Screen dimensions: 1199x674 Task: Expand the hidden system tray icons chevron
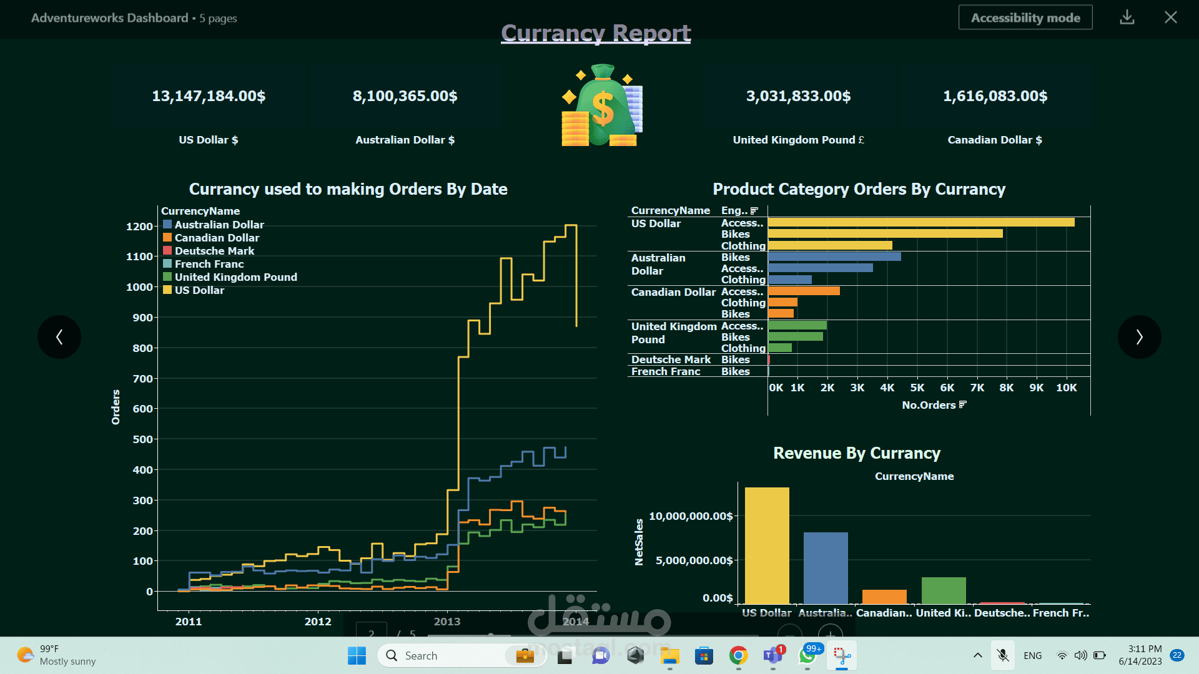pos(978,655)
